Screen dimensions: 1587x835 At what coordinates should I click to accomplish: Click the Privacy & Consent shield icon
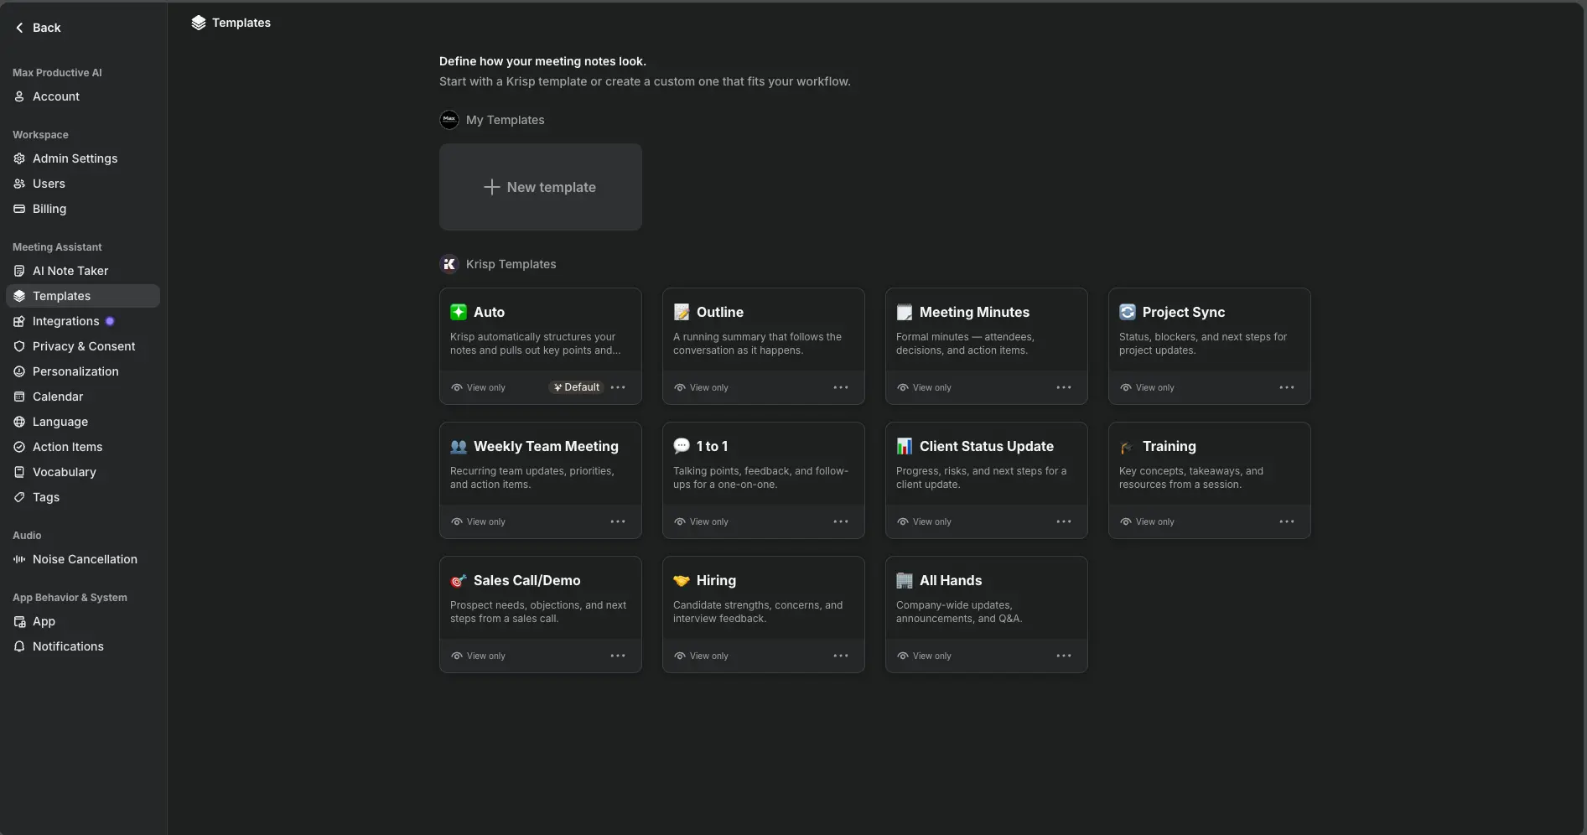pos(19,346)
